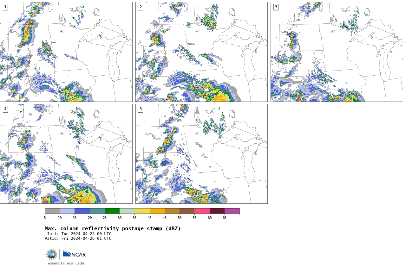Viewport: 406px width, 267px height.
Task: Open ensemble member 2 reflectivity map
Action: click(x=201, y=52)
